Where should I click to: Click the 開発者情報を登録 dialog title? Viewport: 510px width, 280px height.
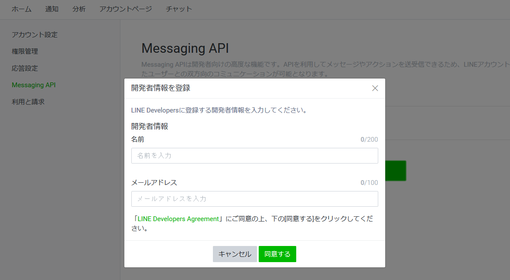pos(161,88)
